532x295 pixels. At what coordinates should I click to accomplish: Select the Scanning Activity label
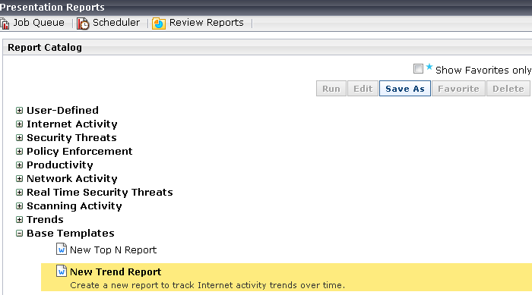click(74, 206)
